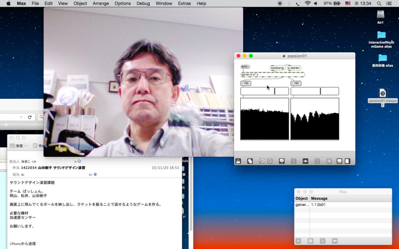399x249 pixels.
Task: Click the slider below the 185 number box
Action: [x=265, y=91]
